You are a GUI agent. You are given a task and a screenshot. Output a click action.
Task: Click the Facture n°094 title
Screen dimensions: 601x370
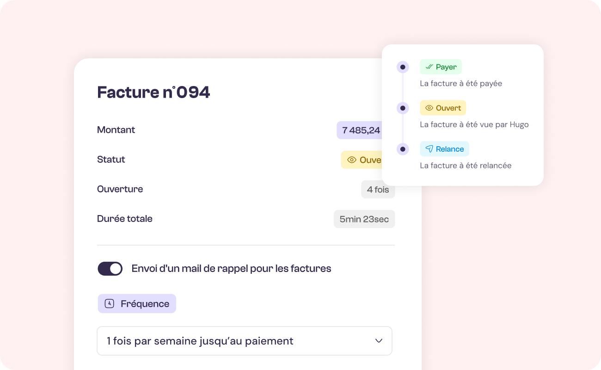pos(153,92)
